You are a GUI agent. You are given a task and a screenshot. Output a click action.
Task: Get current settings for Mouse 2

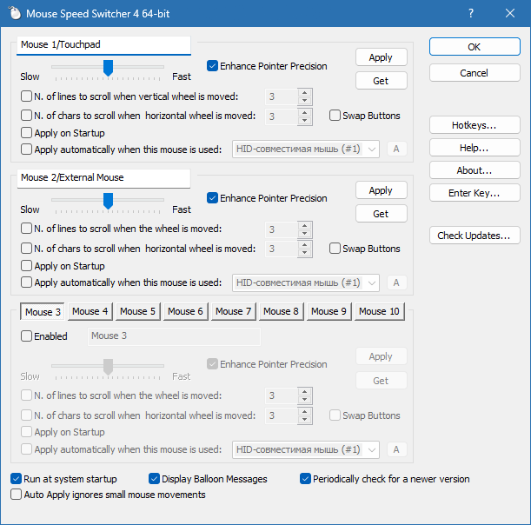(x=381, y=214)
